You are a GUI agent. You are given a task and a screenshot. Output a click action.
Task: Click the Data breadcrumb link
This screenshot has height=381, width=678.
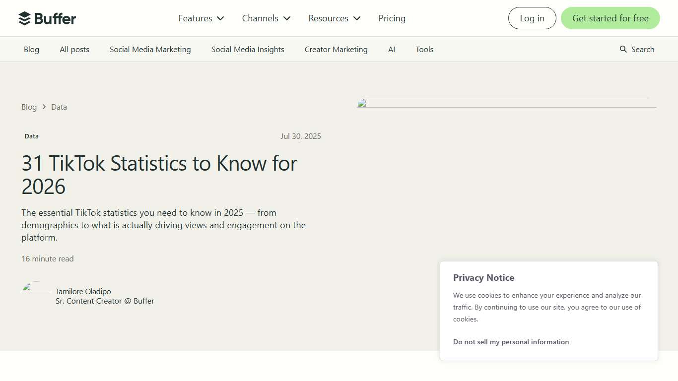(59, 107)
